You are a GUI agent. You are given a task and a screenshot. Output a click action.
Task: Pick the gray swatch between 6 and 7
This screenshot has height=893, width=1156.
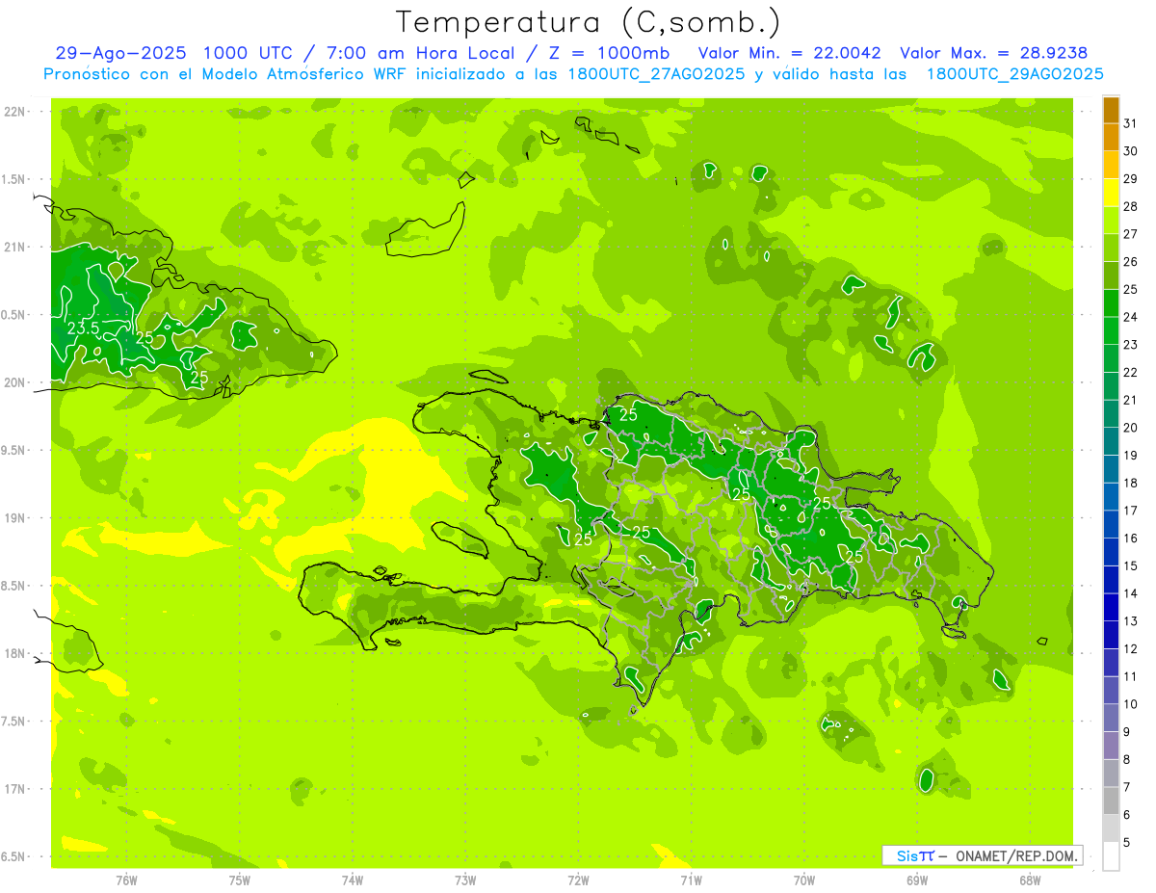[x=1111, y=801]
